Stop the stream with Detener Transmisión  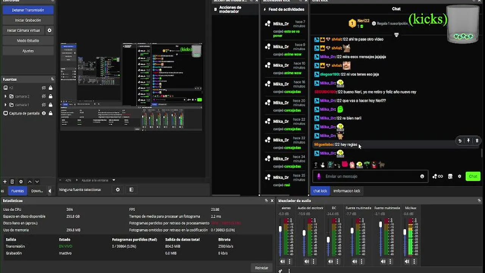click(28, 10)
